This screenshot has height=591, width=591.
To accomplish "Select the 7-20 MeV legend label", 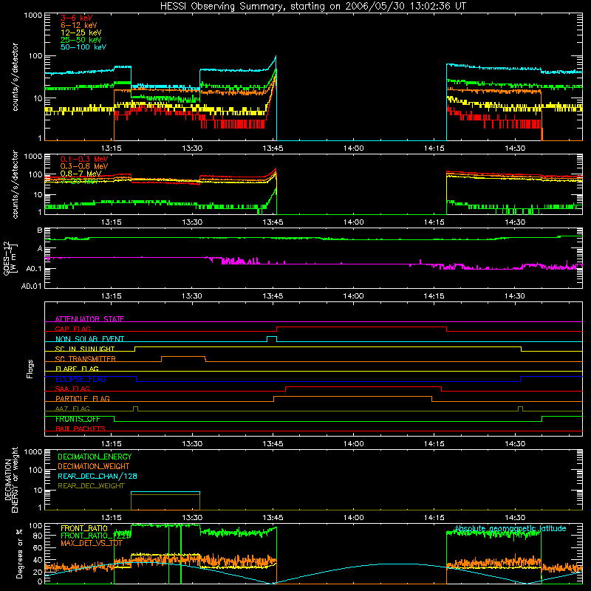I will coord(79,181).
